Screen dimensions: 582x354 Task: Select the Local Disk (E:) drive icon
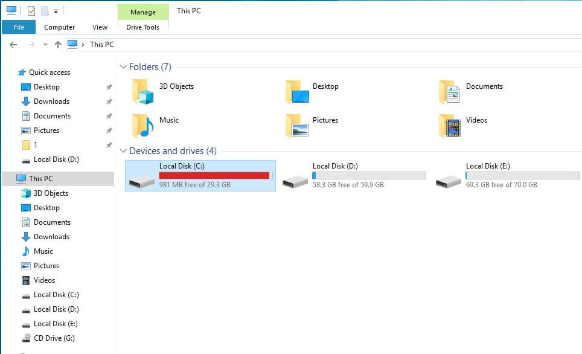click(448, 182)
